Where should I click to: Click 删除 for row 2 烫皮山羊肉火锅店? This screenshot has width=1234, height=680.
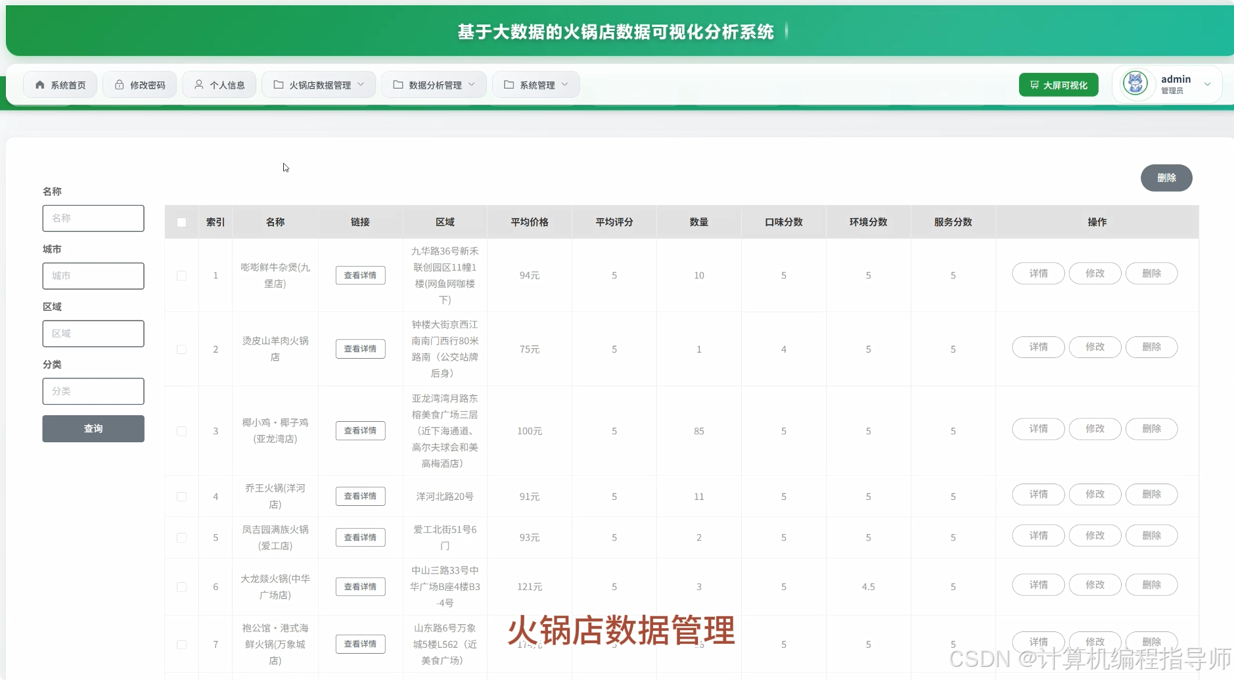point(1151,347)
